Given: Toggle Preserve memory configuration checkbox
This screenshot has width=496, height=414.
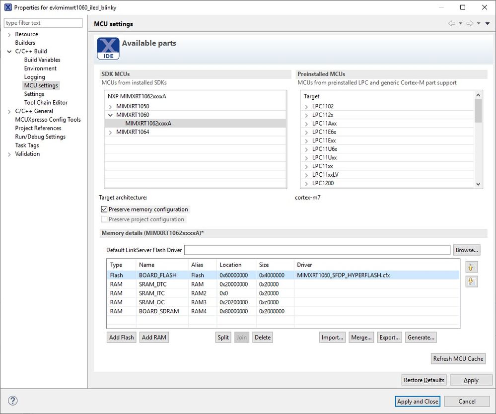Looking at the screenshot, I should pyautogui.click(x=104, y=209).
